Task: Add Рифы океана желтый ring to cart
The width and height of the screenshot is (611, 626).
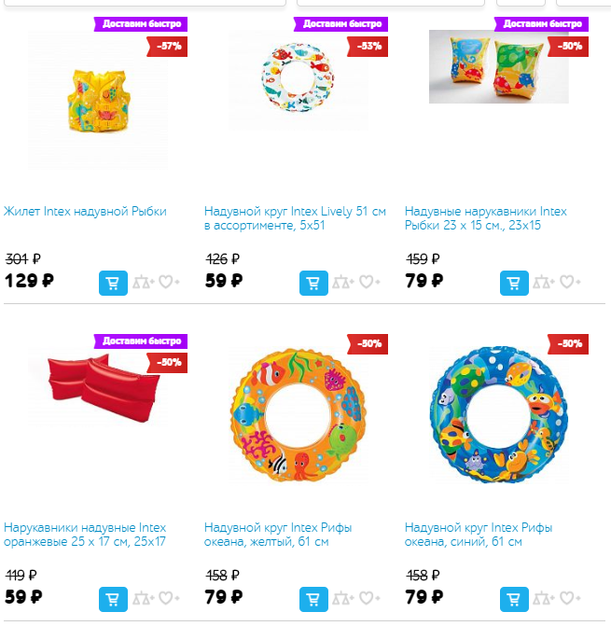Action: tap(313, 599)
